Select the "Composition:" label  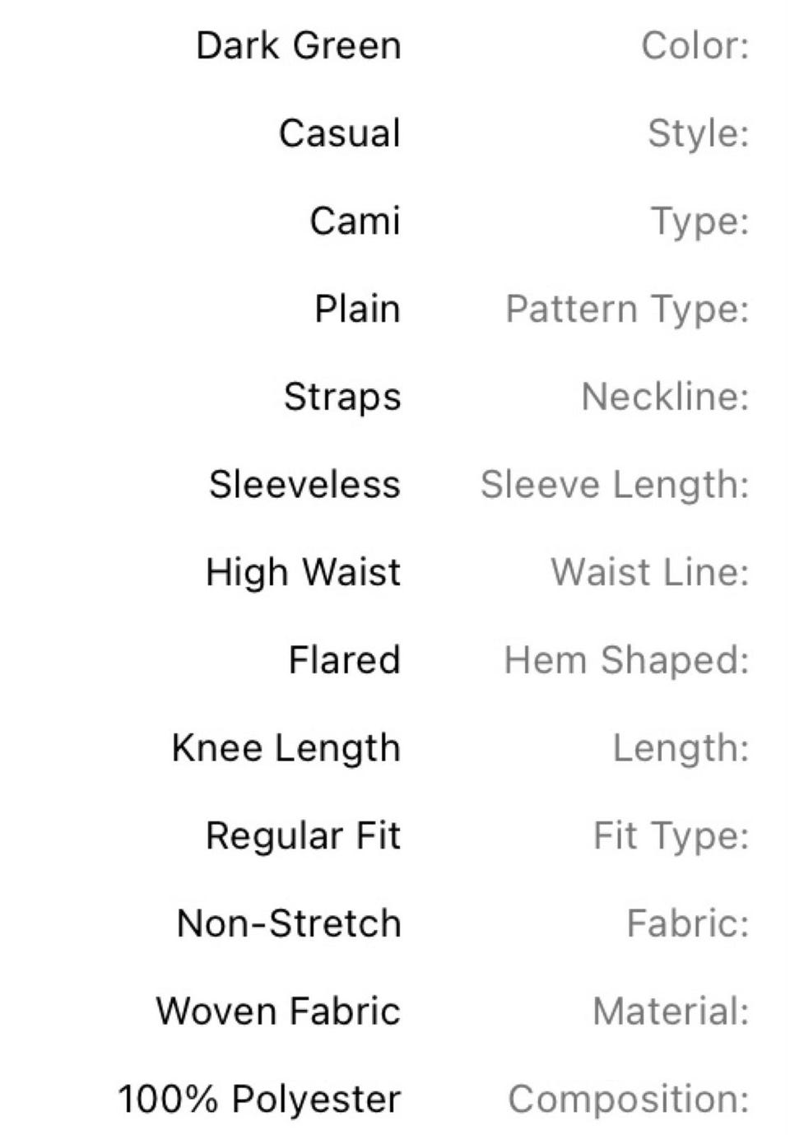click(629, 1099)
